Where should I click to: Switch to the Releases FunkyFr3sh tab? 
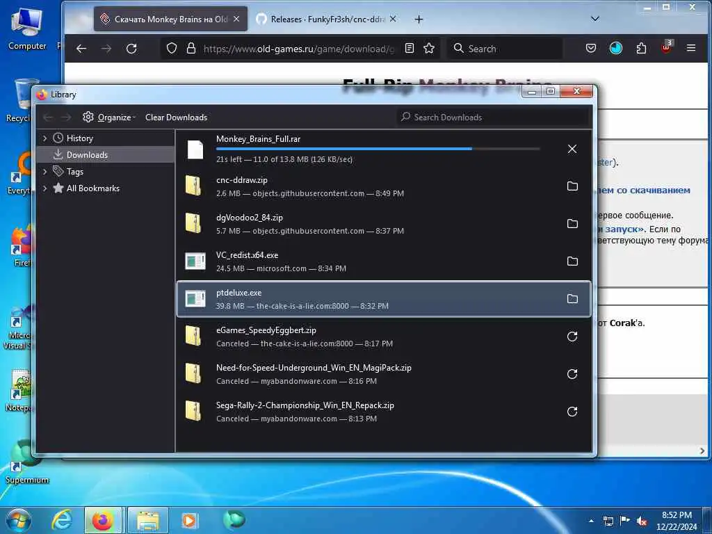tap(327, 19)
